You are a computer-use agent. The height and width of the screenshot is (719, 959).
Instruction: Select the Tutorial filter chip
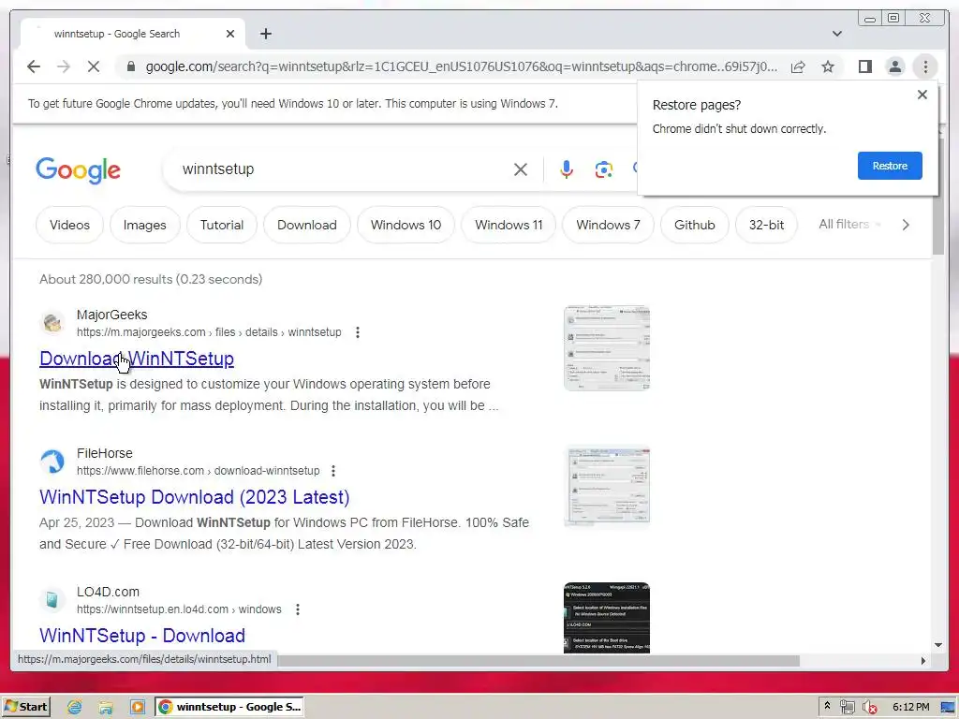coord(222,225)
